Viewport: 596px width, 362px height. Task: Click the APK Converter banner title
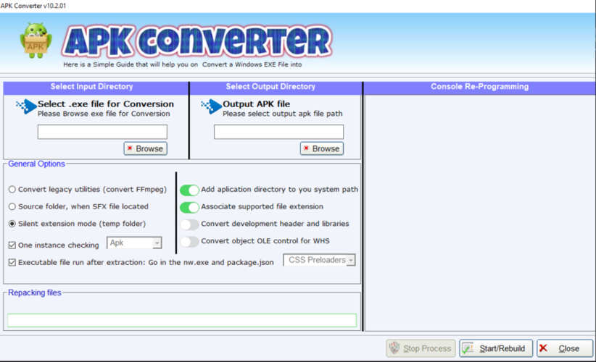[197, 41]
